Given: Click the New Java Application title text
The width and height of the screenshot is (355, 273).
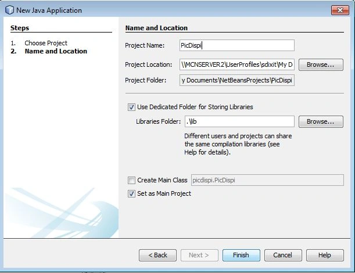Looking at the screenshot, I should [49, 10].
